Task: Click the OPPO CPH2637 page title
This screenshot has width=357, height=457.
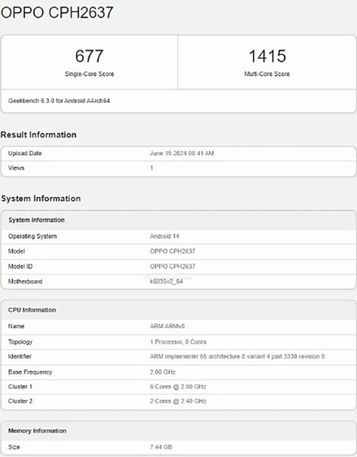Action: pos(58,12)
